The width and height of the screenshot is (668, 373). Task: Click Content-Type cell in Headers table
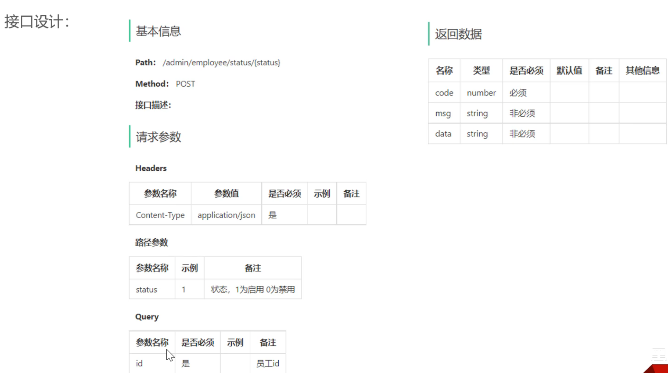tap(160, 215)
